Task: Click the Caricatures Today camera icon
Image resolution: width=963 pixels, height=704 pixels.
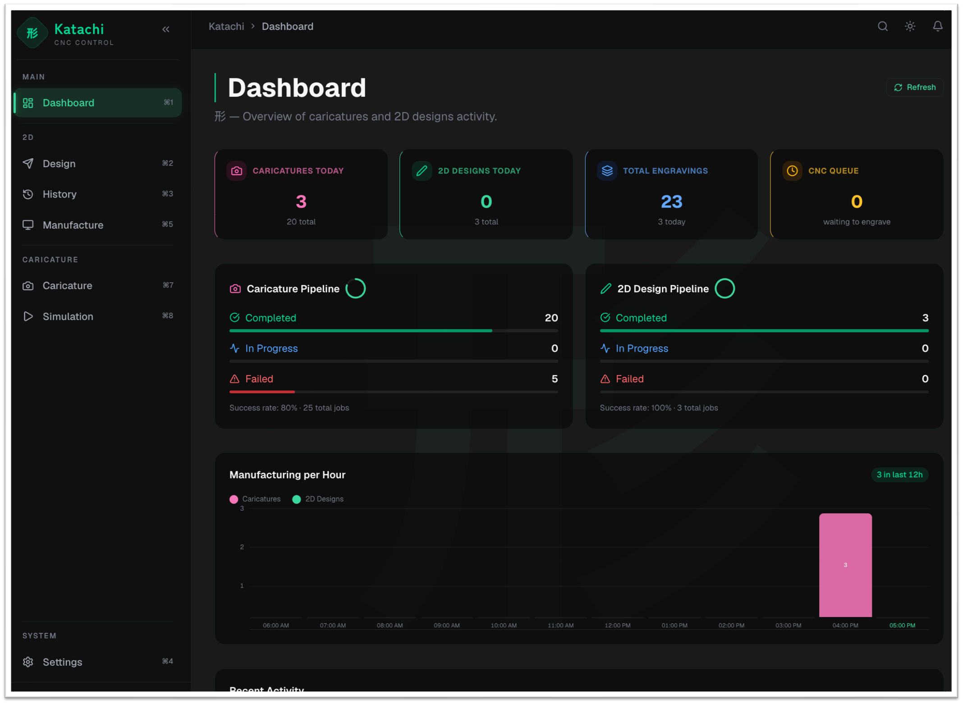Action: point(236,171)
